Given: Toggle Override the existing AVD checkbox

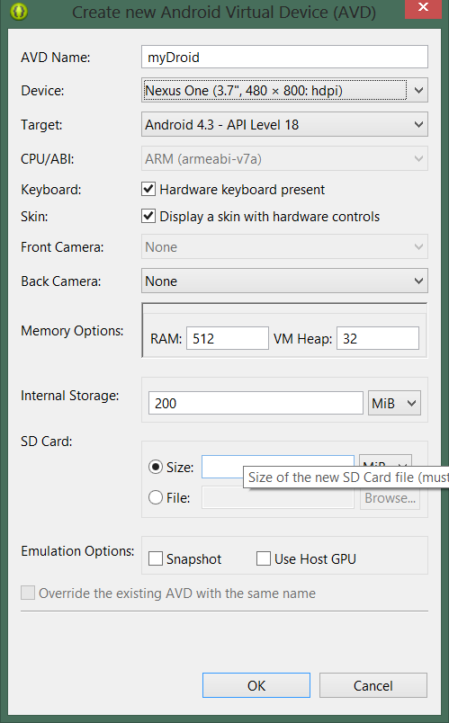Looking at the screenshot, I should coord(28,593).
